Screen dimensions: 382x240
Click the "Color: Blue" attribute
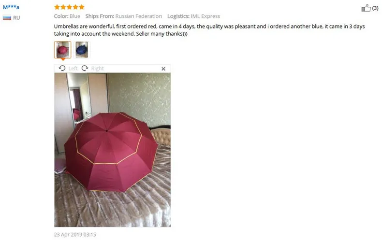(67, 16)
